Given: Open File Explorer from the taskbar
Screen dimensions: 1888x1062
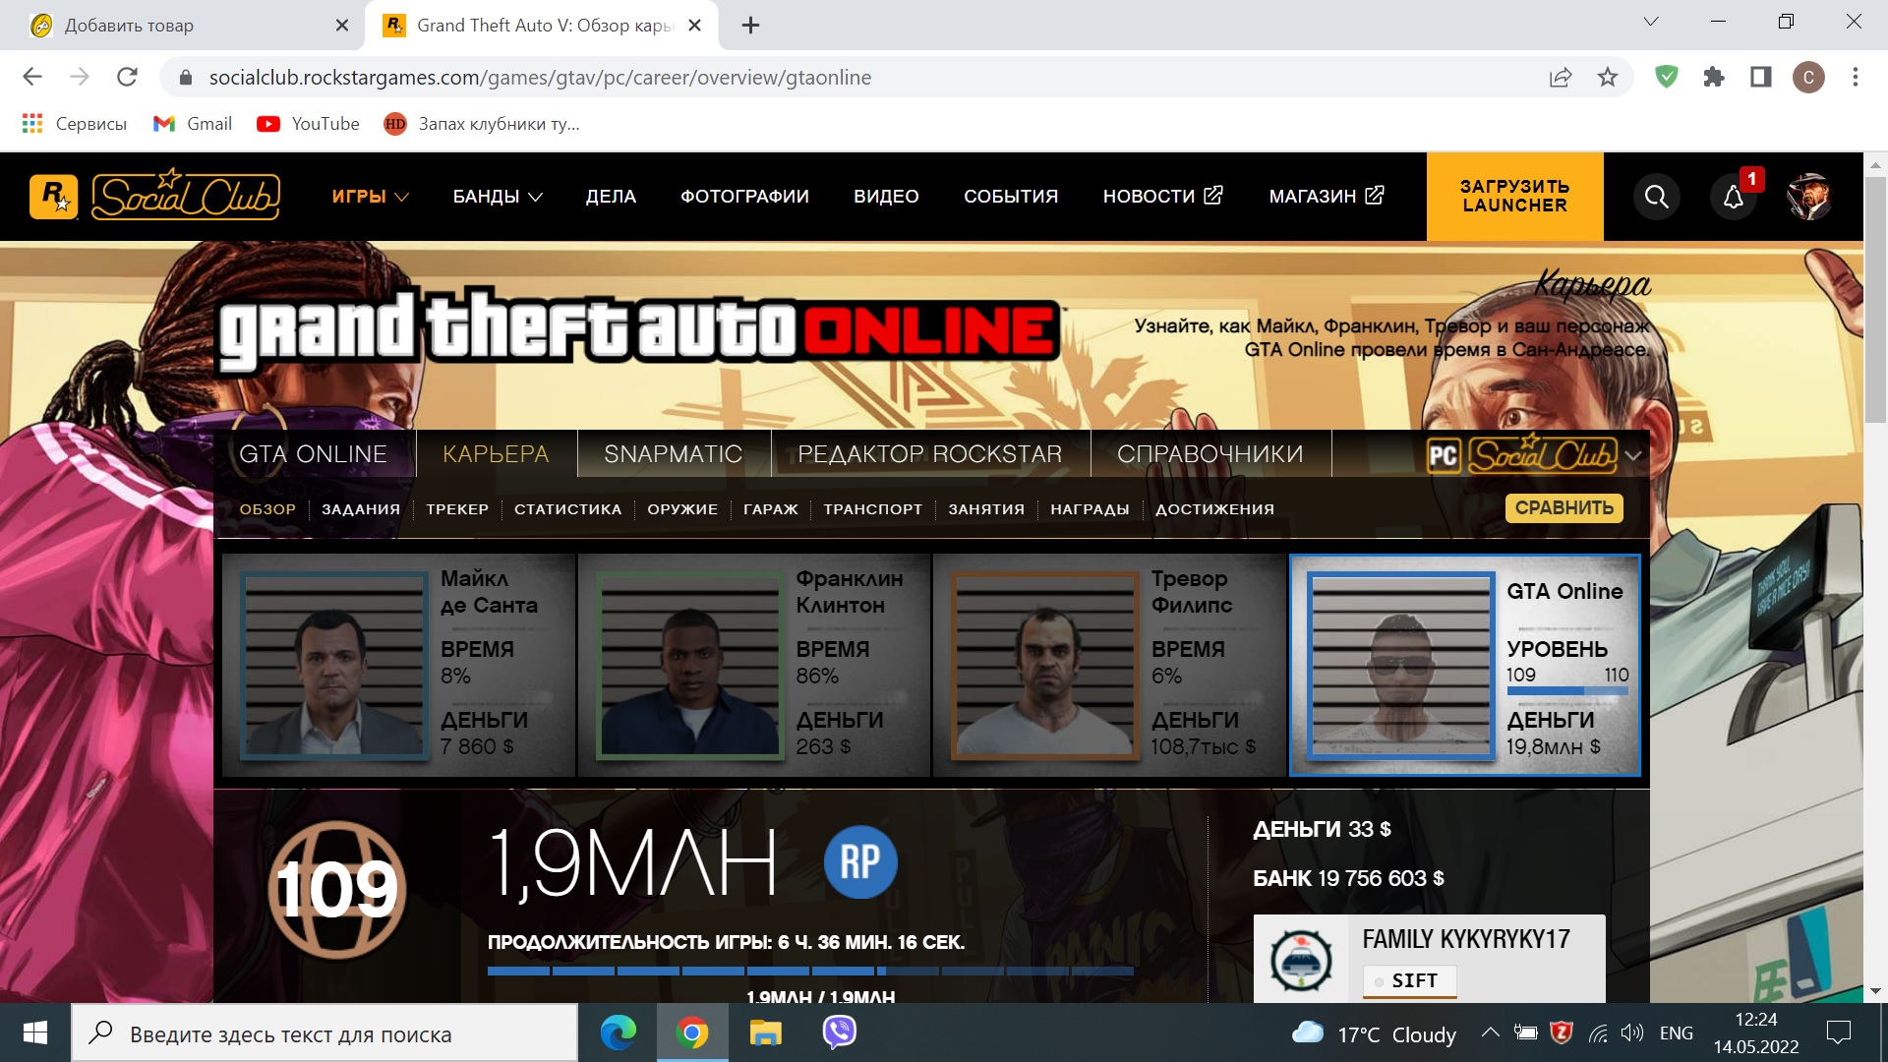Looking at the screenshot, I should click(x=765, y=1032).
